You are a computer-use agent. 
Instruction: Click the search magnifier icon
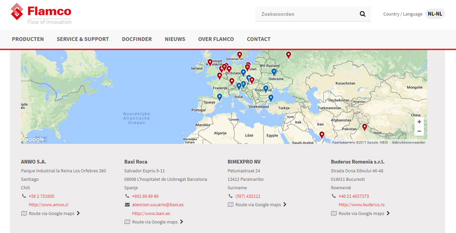362,14
